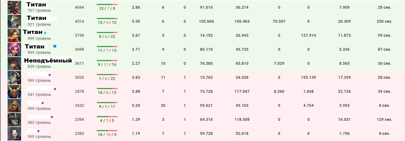Click the purple dot in the 2632 score row

click(42, 103)
